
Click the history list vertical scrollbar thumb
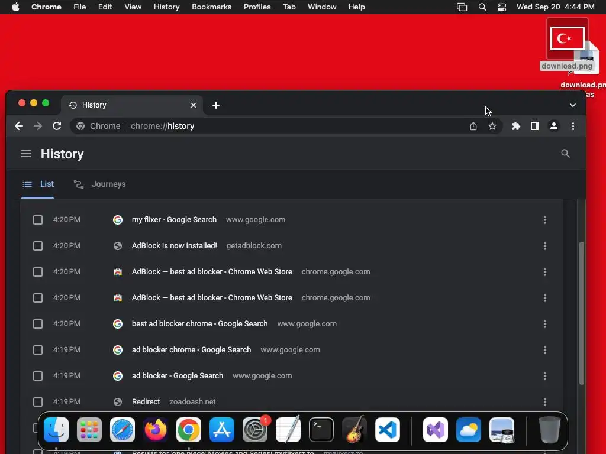pos(581,313)
